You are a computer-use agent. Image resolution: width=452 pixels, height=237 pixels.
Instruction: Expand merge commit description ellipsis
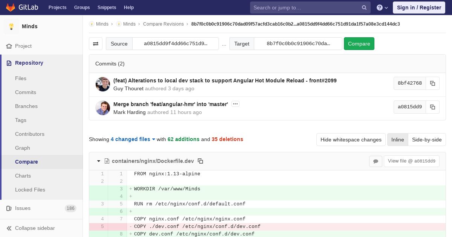click(x=235, y=104)
